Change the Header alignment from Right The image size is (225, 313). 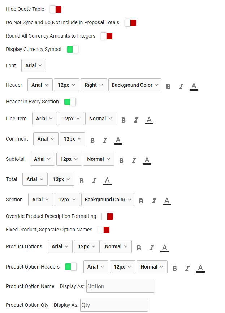94,85
